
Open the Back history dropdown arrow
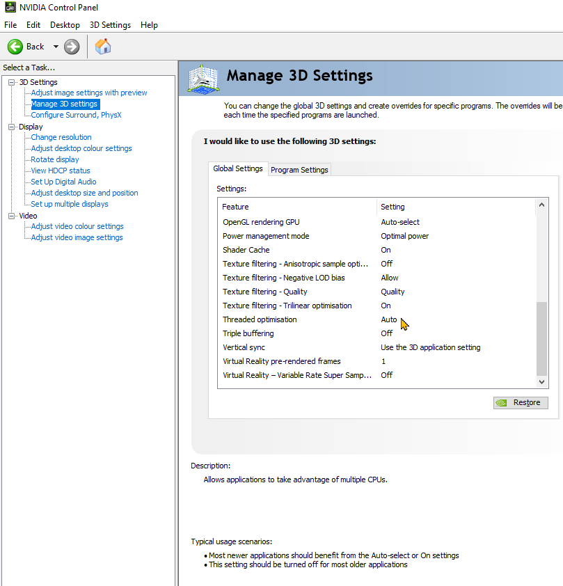pyautogui.click(x=56, y=47)
